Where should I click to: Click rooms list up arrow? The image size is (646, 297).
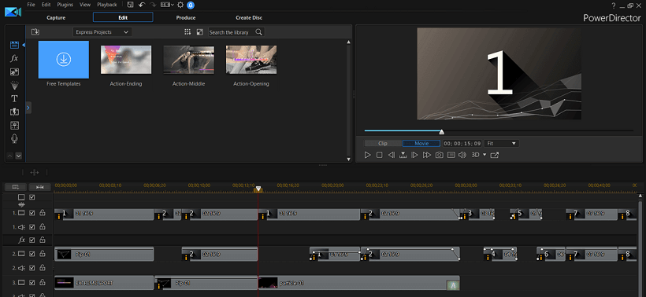[x=10, y=156]
